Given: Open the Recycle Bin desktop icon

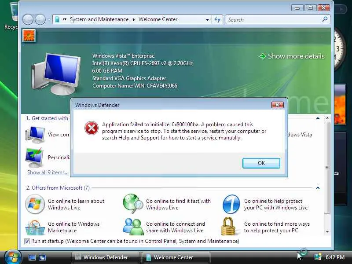Looking at the screenshot, I should (x=11, y=16).
